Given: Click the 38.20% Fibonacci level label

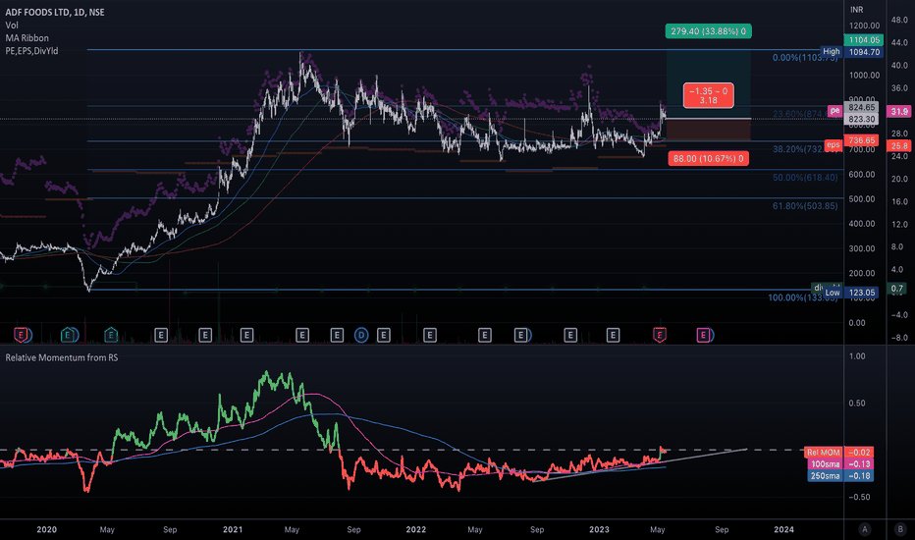Looking at the screenshot, I should coord(798,149).
